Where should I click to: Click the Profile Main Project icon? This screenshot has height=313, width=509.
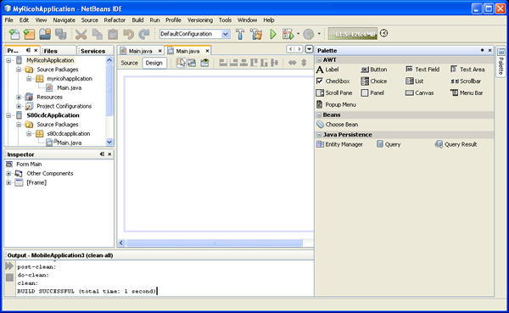(x=309, y=34)
